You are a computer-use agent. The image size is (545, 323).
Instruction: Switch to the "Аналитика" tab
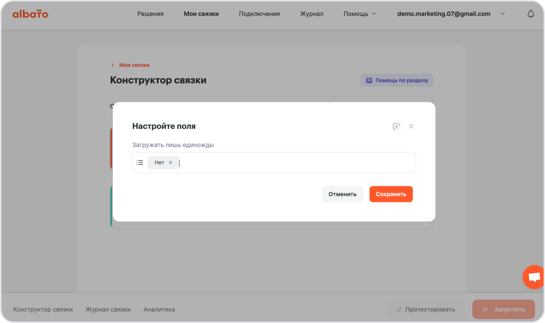point(159,309)
